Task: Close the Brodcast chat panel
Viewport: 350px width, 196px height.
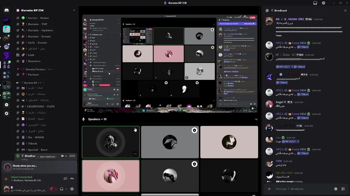Action: coord(345,10)
